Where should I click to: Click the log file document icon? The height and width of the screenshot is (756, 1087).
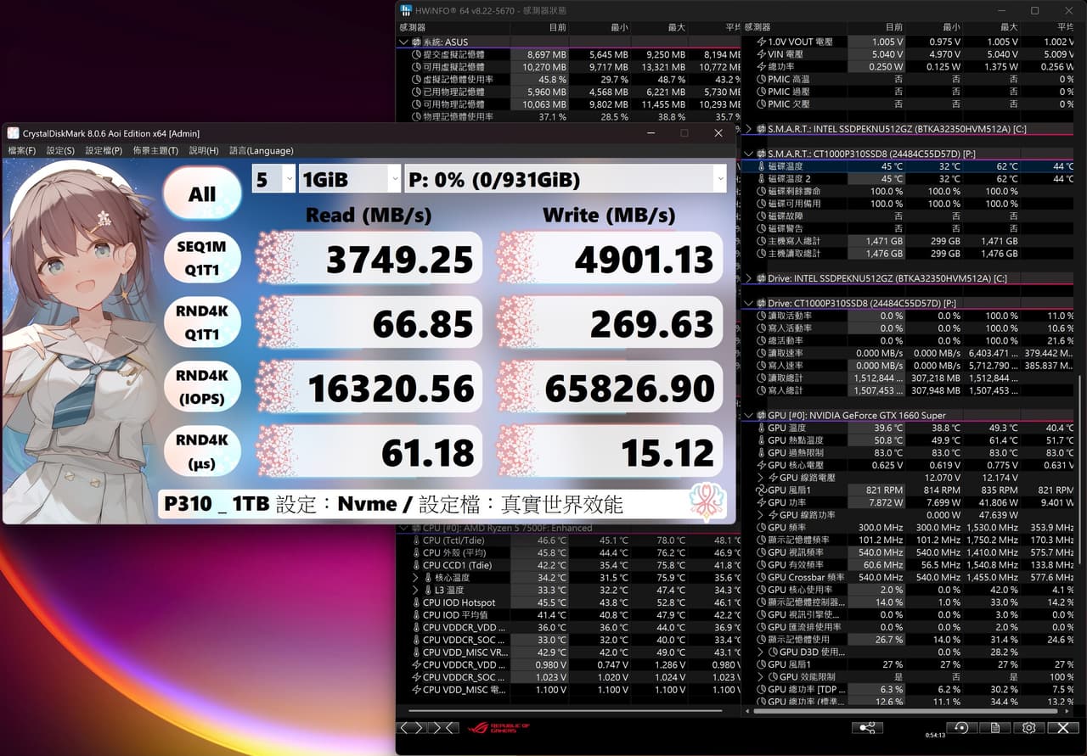tap(994, 728)
